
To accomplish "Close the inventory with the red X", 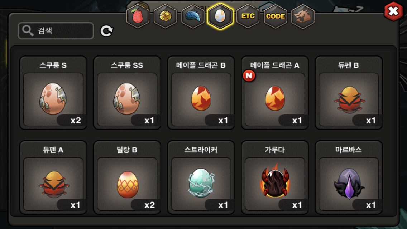I will [x=393, y=11].
